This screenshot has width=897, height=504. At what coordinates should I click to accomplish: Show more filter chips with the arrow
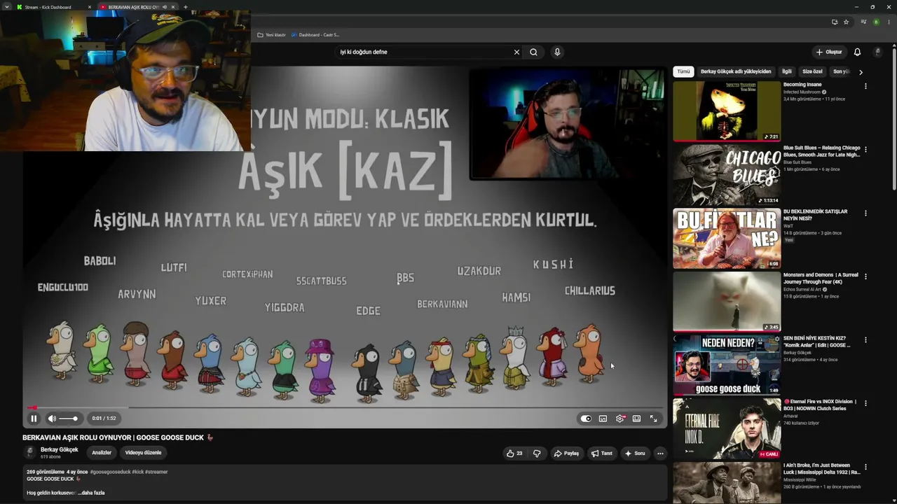[x=861, y=71]
